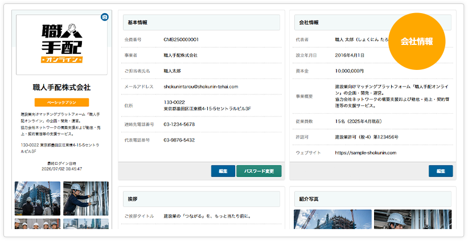468x241 pixels.
Task: Open the https://sample-shokunin.com website link
Action: point(366,153)
